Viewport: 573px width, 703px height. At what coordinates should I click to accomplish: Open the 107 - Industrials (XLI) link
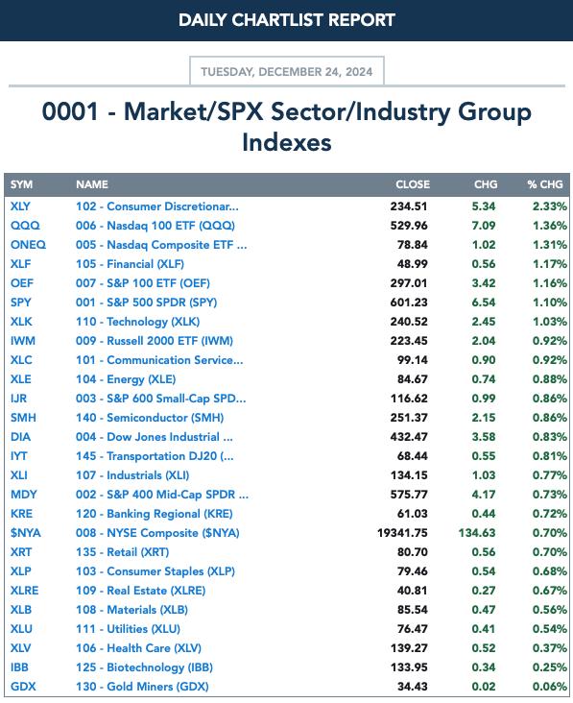[132, 475]
